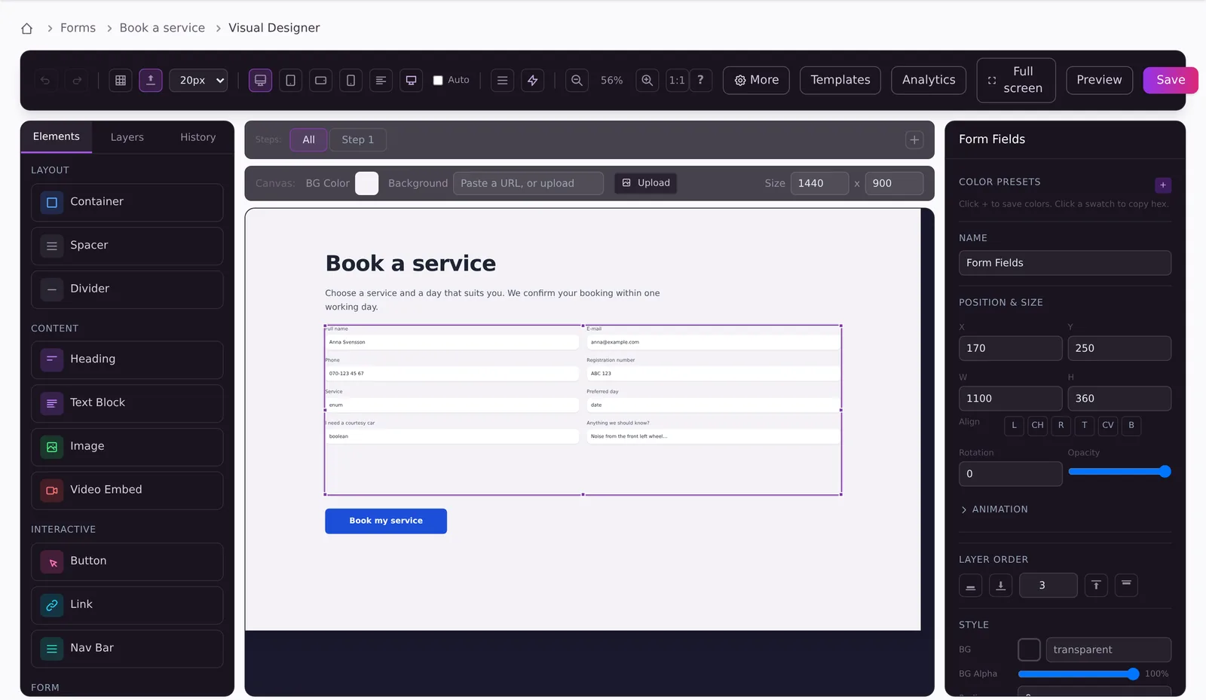Toggle the grid overlay icon
1206x700 pixels.
(121, 81)
